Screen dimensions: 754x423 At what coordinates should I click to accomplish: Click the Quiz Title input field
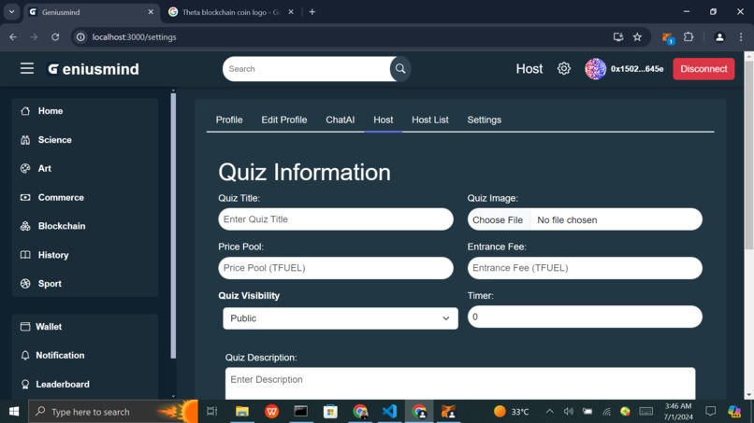(x=336, y=219)
